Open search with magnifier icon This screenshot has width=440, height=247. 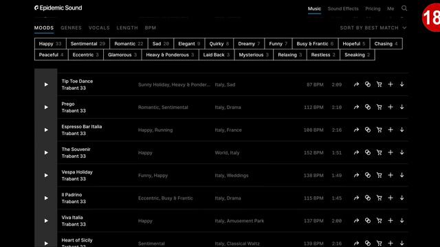coord(404,8)
